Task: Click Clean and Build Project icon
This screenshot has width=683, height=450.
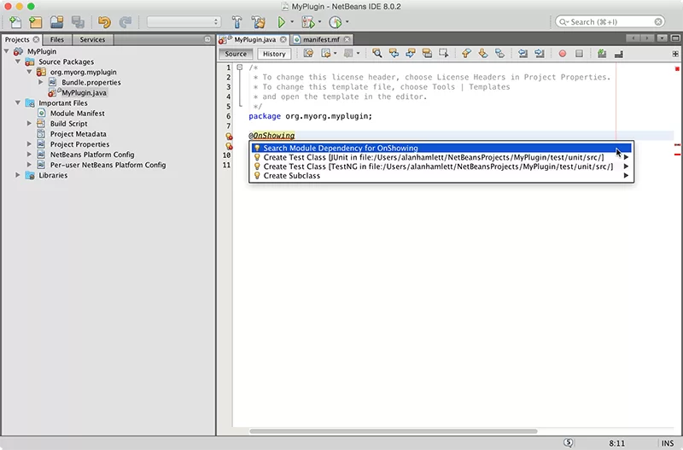Action: (259, 22)
